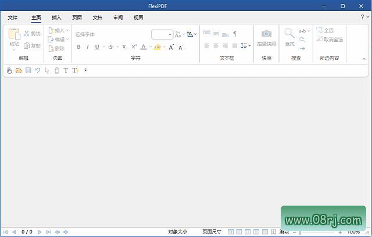Toggle the paragraph mark ¶ icon
Screen dimensions: 372x237
[x=235, y=34]
